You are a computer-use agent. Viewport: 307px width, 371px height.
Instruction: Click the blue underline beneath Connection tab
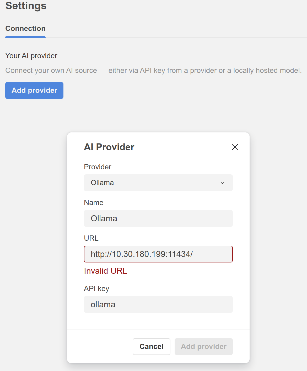click(25, 37)
